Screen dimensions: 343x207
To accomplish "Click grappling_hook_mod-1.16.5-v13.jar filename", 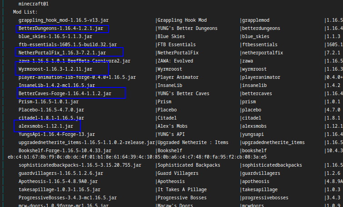I will [x=63, y=20].
